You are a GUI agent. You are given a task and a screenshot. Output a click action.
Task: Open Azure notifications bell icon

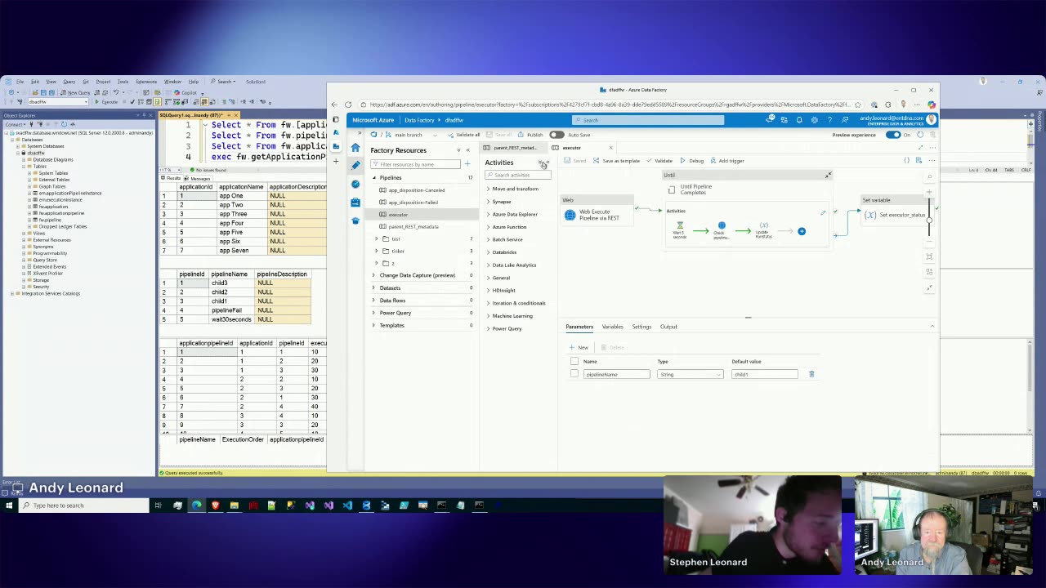(799, 120)
